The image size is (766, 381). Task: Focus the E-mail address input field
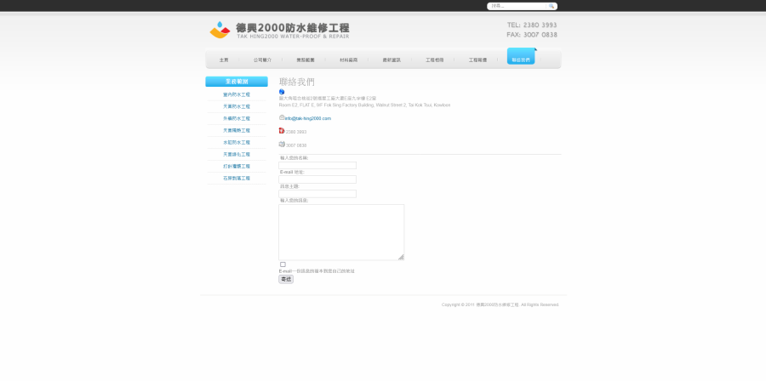(317, 179)
